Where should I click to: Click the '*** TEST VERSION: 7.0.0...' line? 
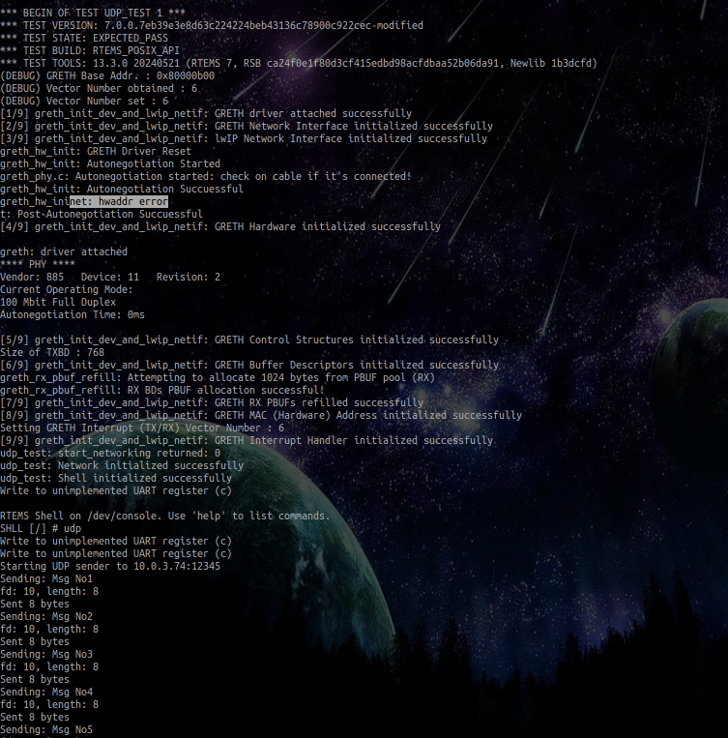(212, 25)
